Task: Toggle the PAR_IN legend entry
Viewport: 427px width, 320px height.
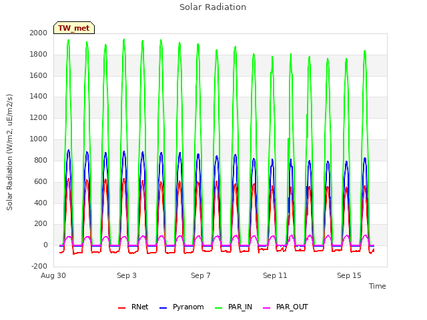Action: click(x=234, y=307)
